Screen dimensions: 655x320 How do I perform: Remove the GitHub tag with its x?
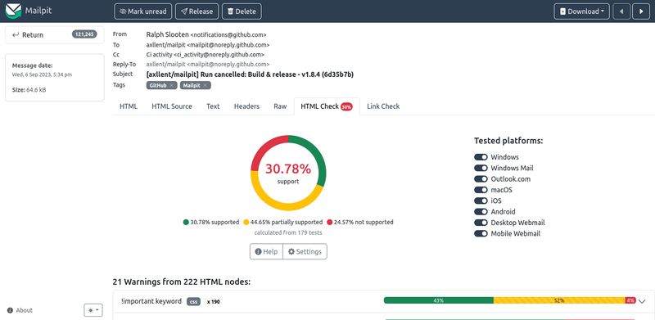click(171, 85)
